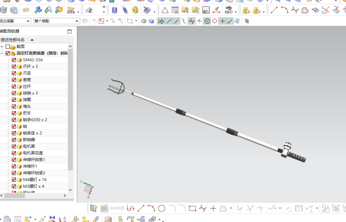346x222 pixels.
Task: Click the rectangle selection marquee icon
Action: pyautogui.click(x=130, y=21)
